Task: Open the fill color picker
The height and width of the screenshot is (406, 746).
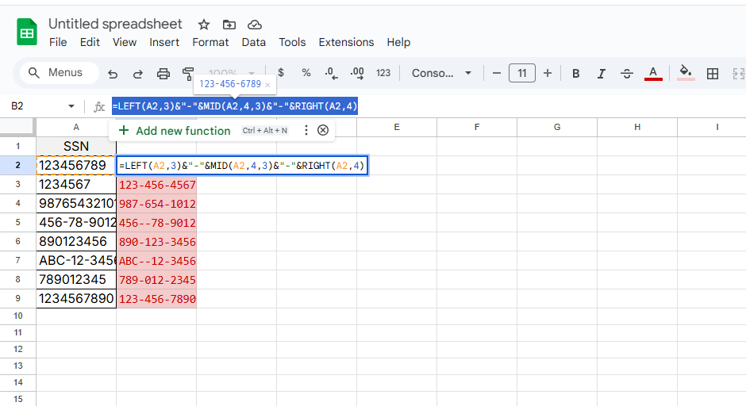Action: pos(686,73)
